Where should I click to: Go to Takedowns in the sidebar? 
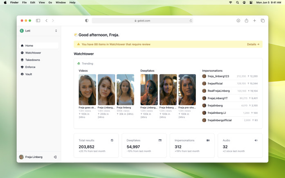tap(32, 60)
